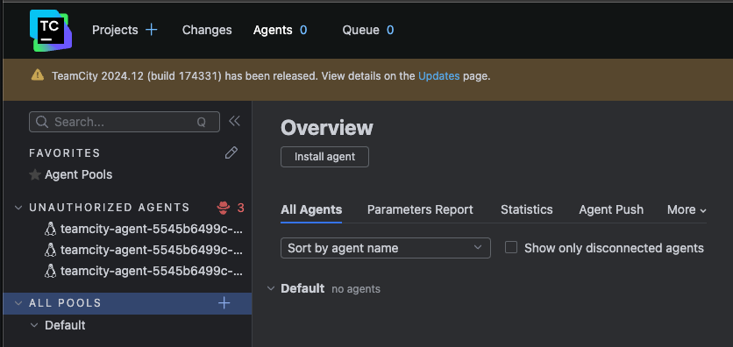Switch to the All Agents tab

[x=311, y=210]
